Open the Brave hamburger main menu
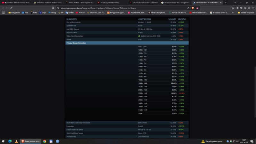This screenshot has width=256, height=144. point(253,8)
